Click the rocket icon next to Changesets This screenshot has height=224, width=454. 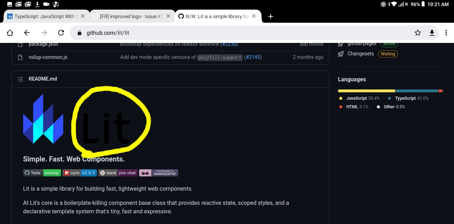[341, 54]
